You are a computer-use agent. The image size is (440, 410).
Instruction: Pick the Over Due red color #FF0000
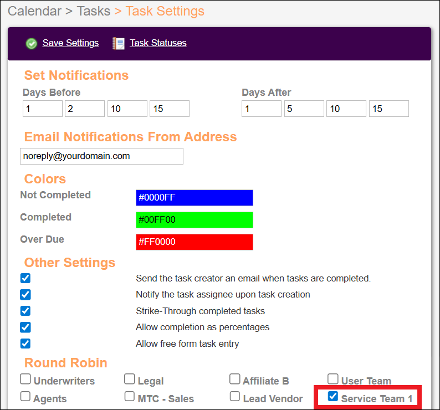pos(195,242)
